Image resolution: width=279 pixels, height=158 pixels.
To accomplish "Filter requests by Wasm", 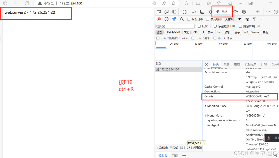I will point(255,32).
